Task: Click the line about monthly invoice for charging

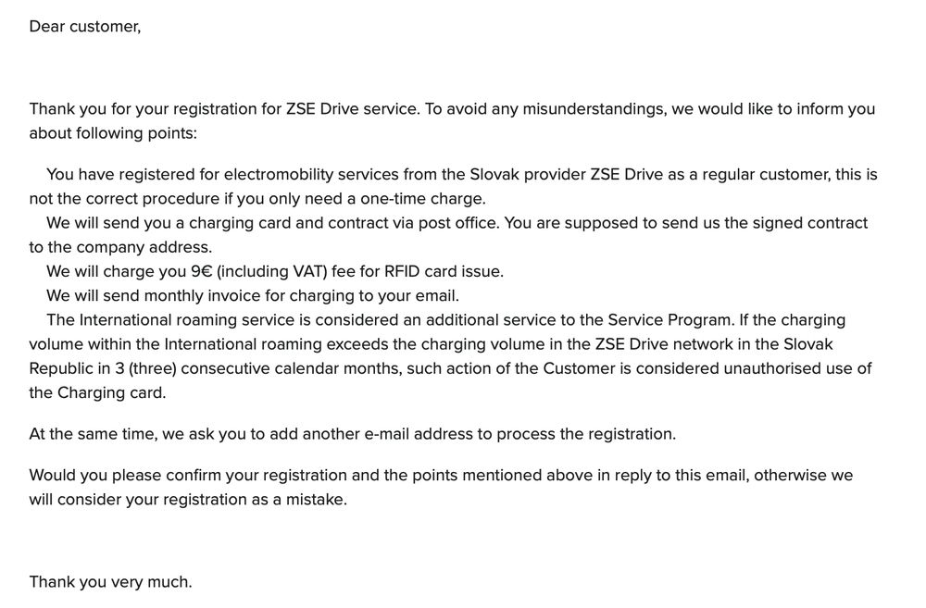Action: pos(253,296)
